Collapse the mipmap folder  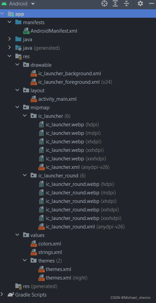coord(17,107)
